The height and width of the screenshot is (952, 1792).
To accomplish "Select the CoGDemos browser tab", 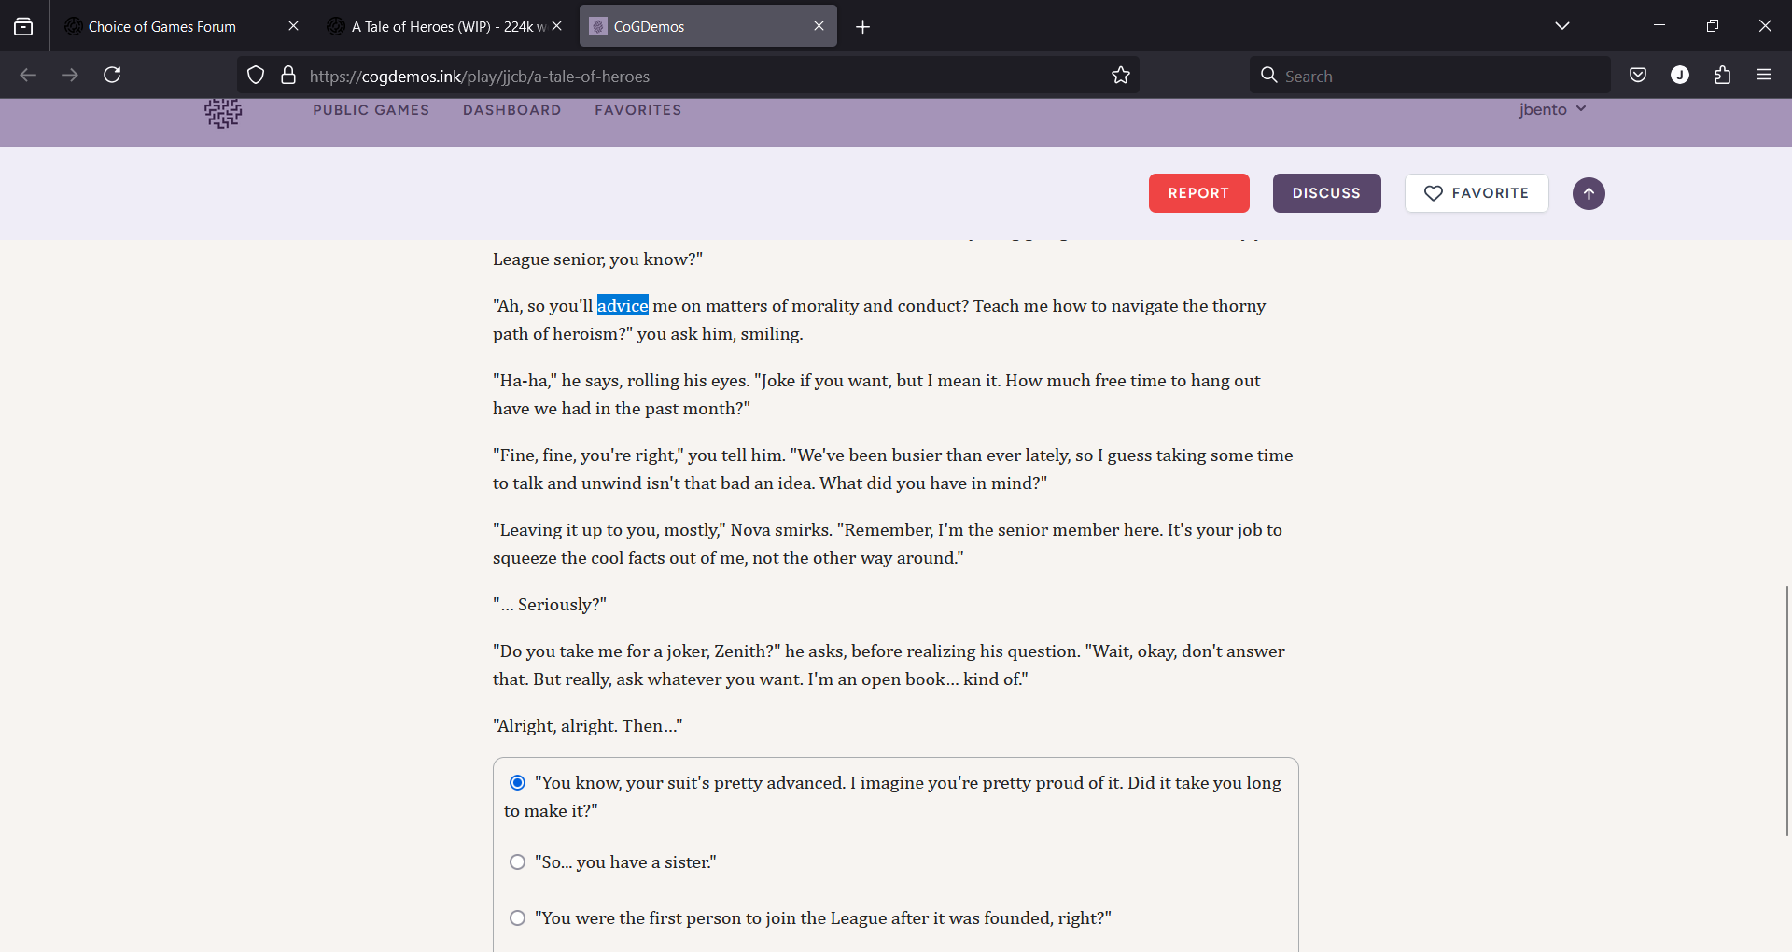I will [707, 26].
